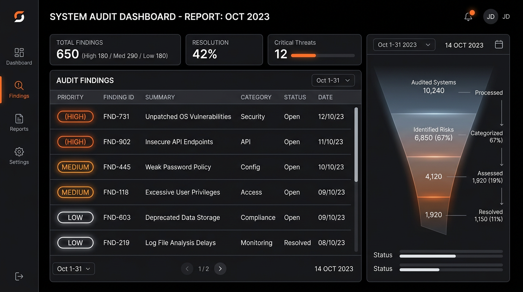523x292 pixels.
Task: Open the Dashboard sidebar icon
Action: 19,52
